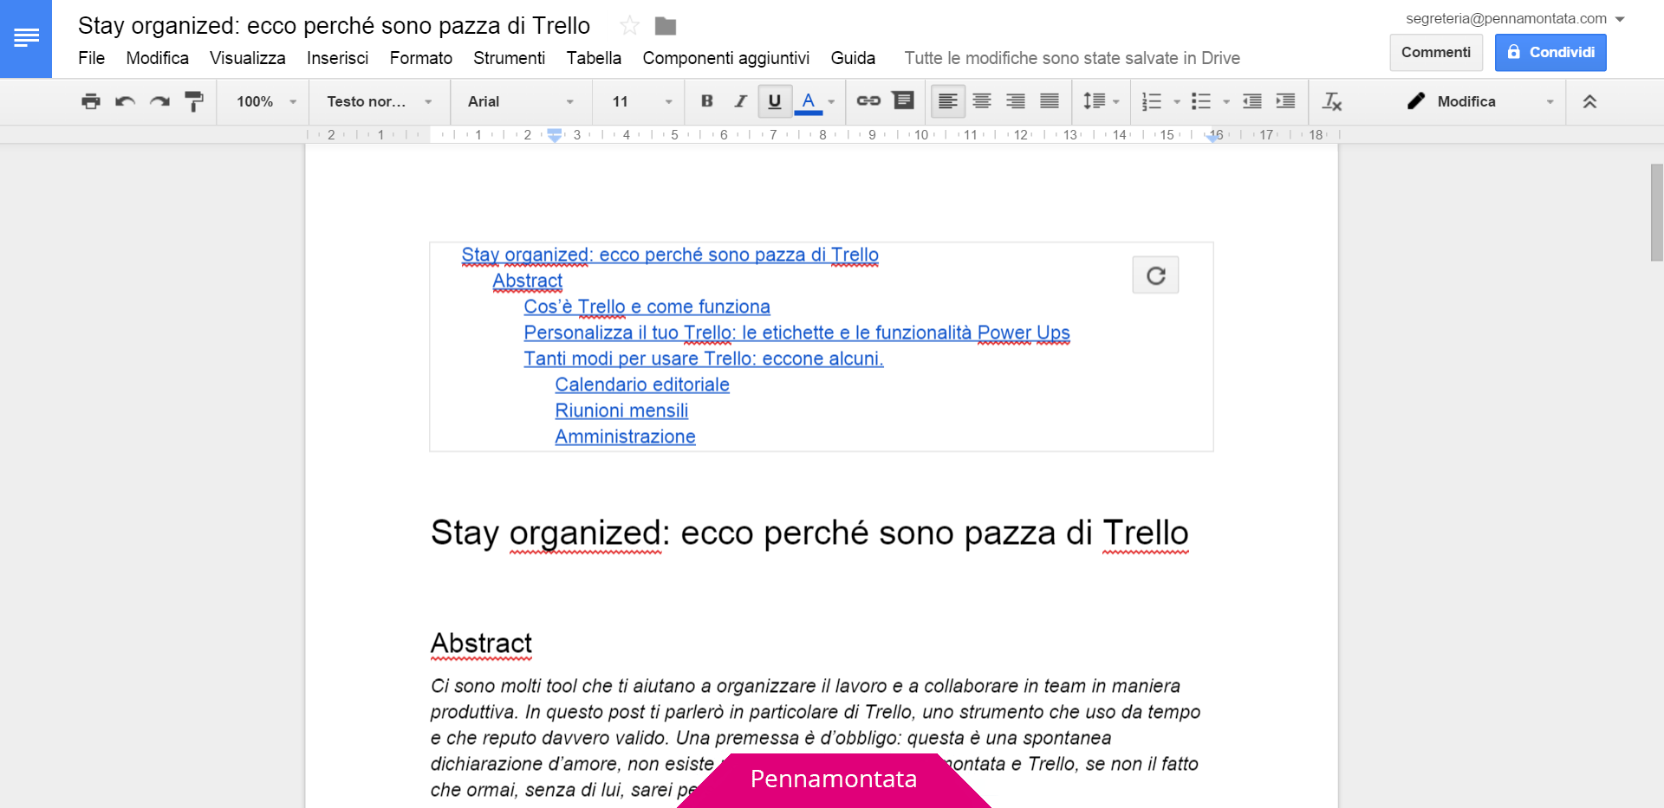This screenshot has height=808, width=1664.
Task: Toggle italic formatting
Action: (740, 101)
